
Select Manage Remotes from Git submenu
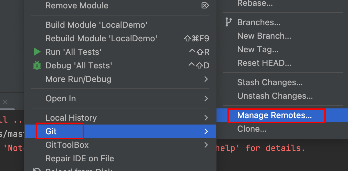pyautogui.click(x=274, y=116)
